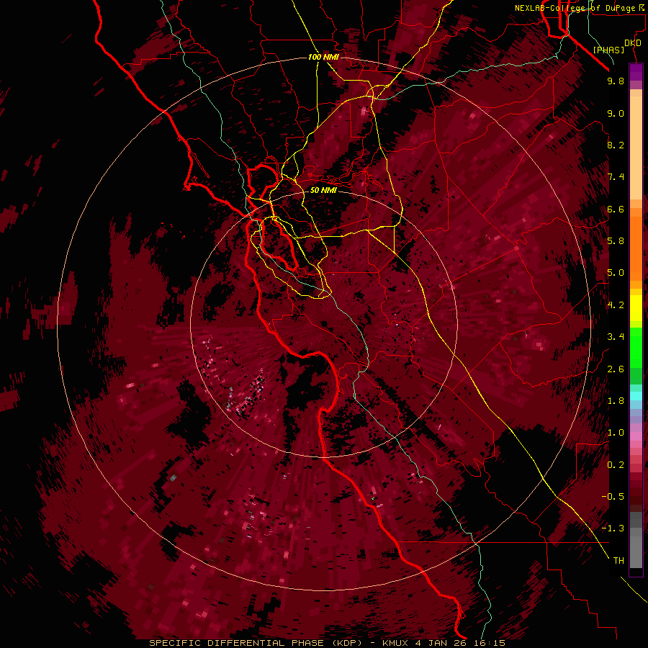
Task: Click the 6.6 value on the color scale
Action: click(616, 209)
